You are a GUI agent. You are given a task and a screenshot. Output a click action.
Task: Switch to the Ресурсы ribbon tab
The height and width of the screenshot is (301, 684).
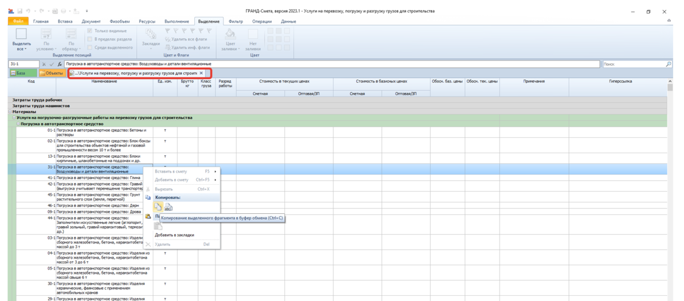coord(147,21)
